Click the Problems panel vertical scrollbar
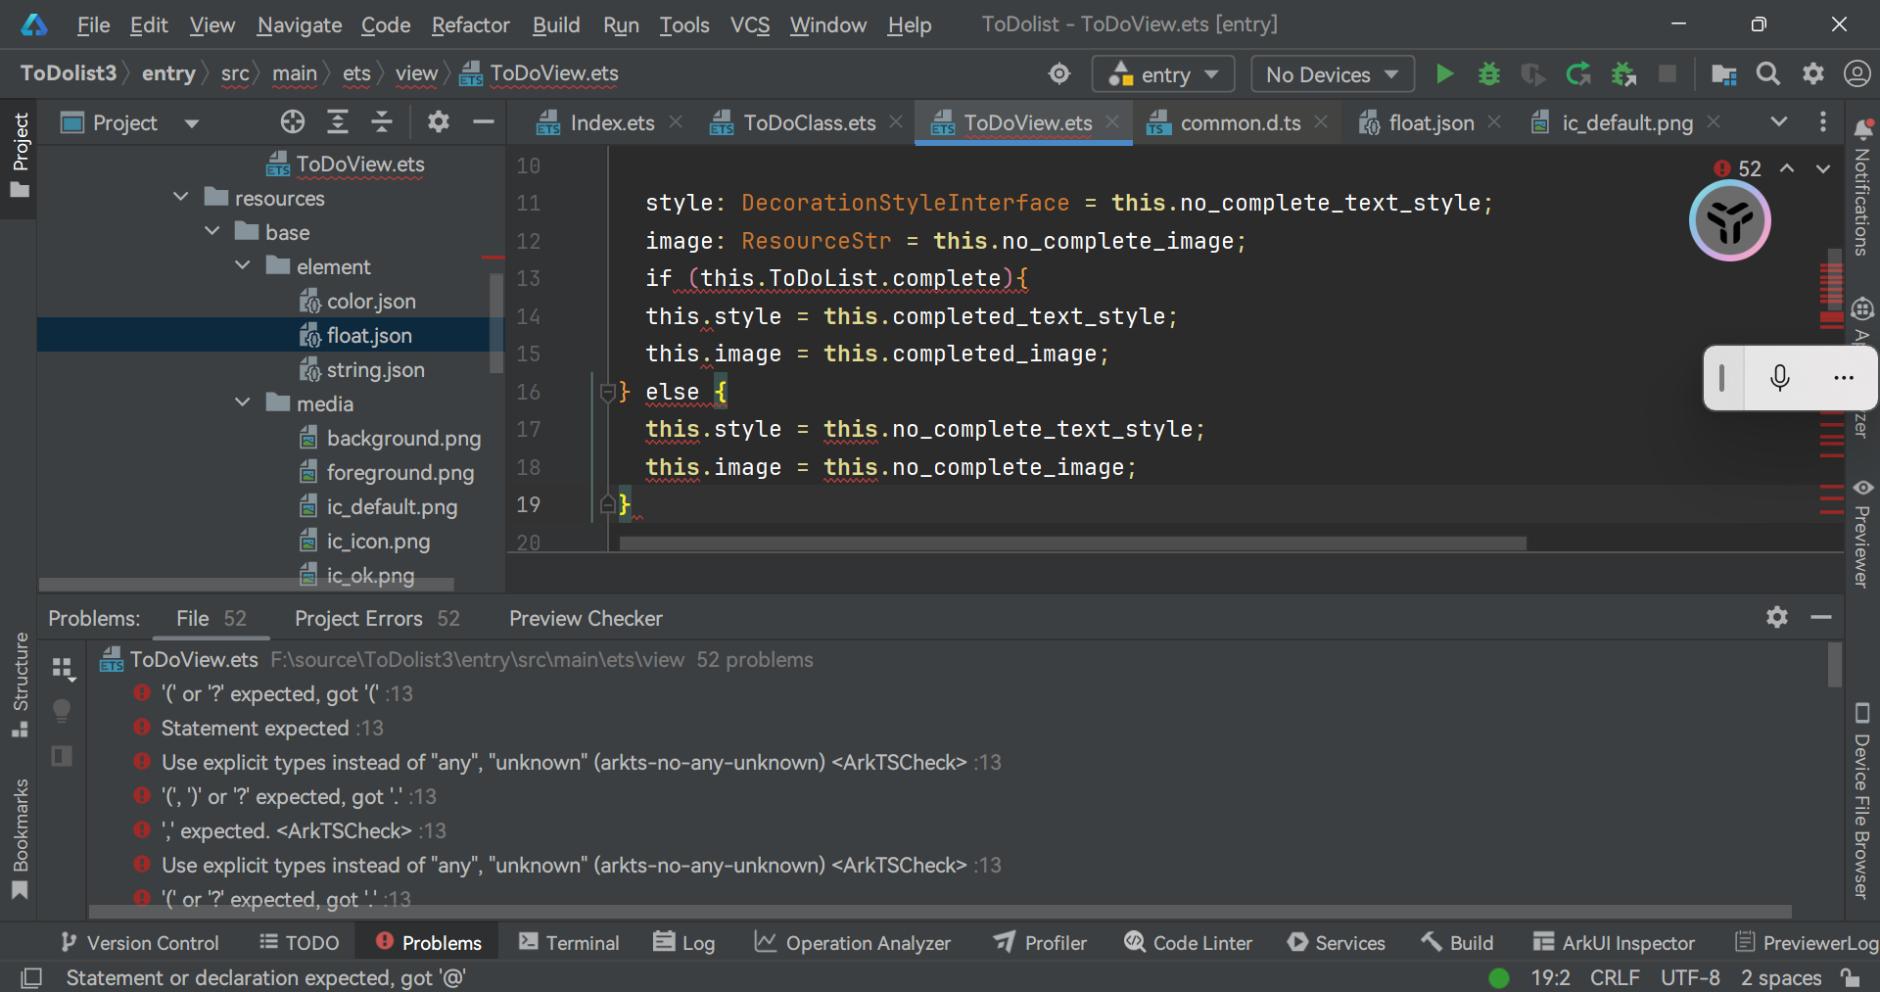 1834,665
